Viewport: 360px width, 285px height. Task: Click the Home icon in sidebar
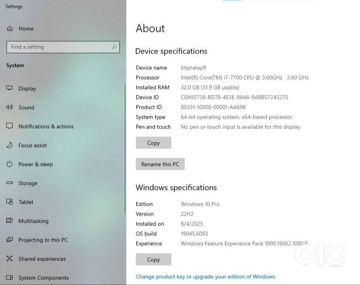10,29
